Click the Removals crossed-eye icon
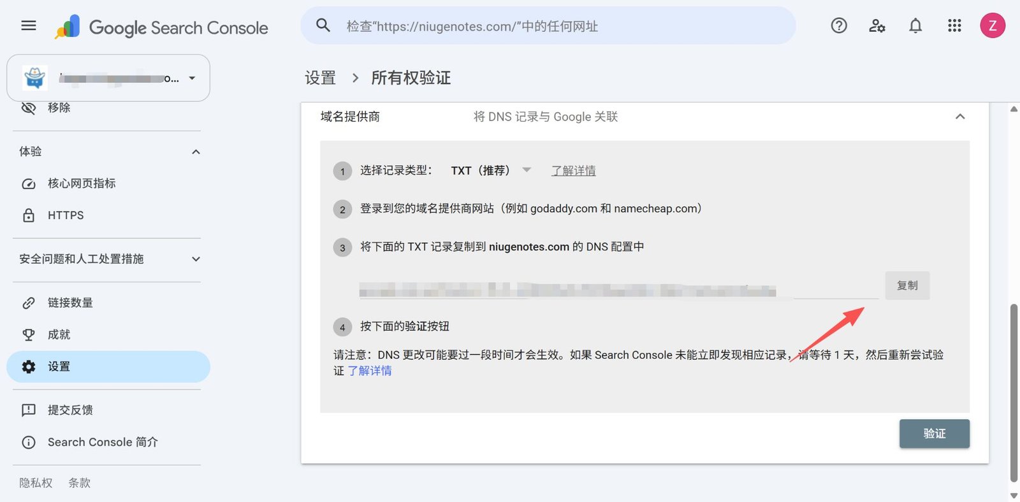Viewport: 1020px width, 502px height. 29,108
